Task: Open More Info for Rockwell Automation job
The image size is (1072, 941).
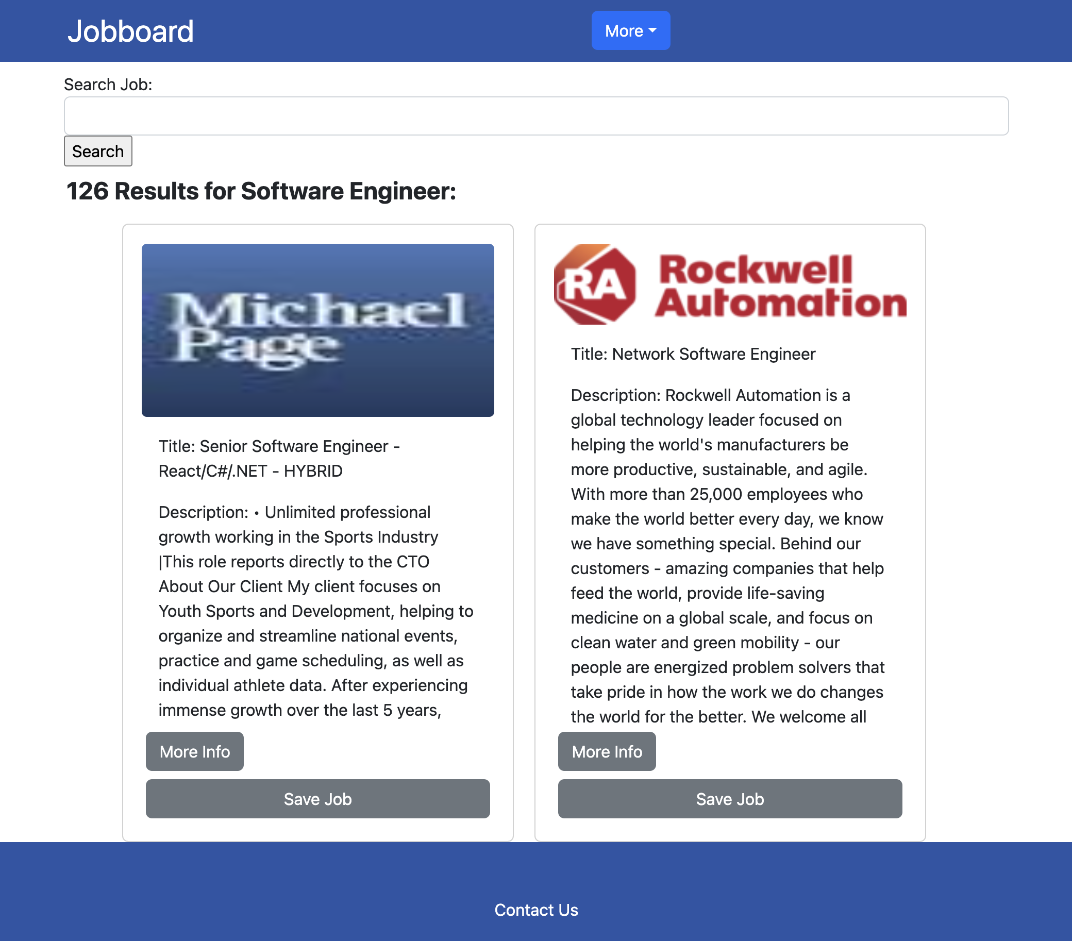Action: tap(606, 751)
